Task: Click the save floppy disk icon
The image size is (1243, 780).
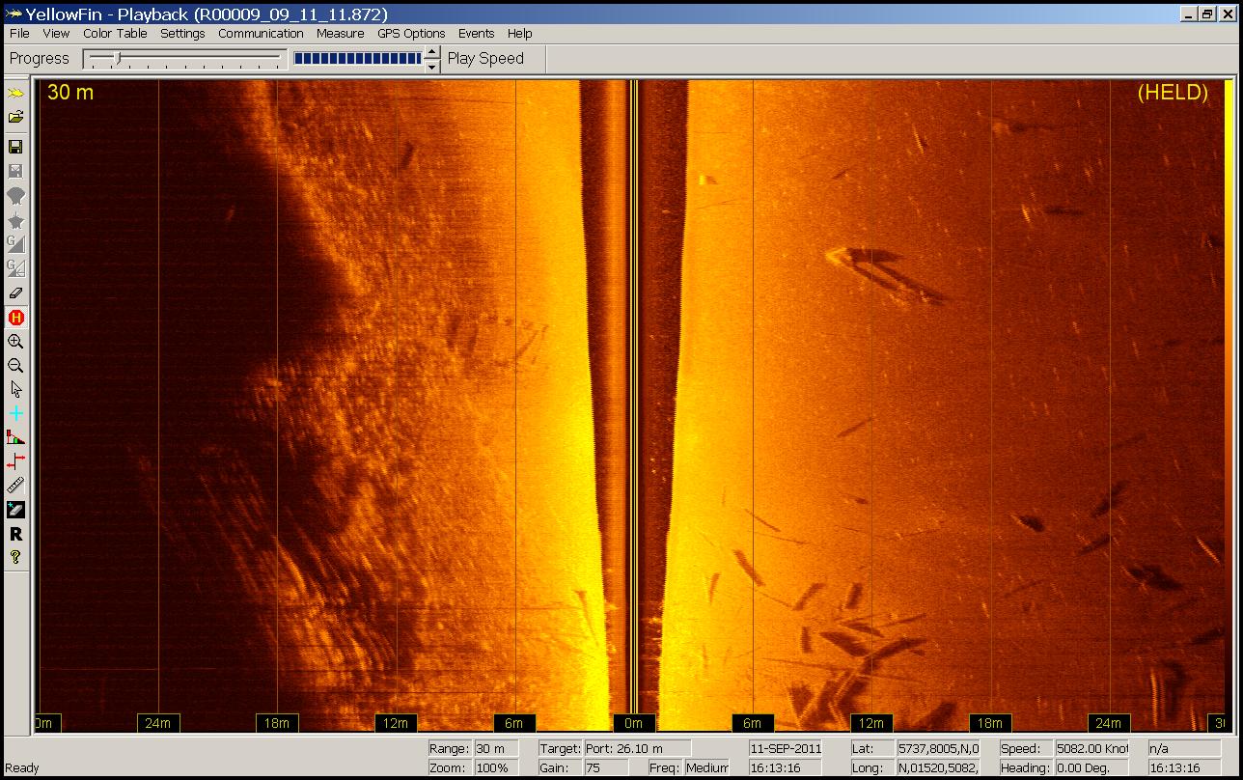Action: [x=15, y=147]
